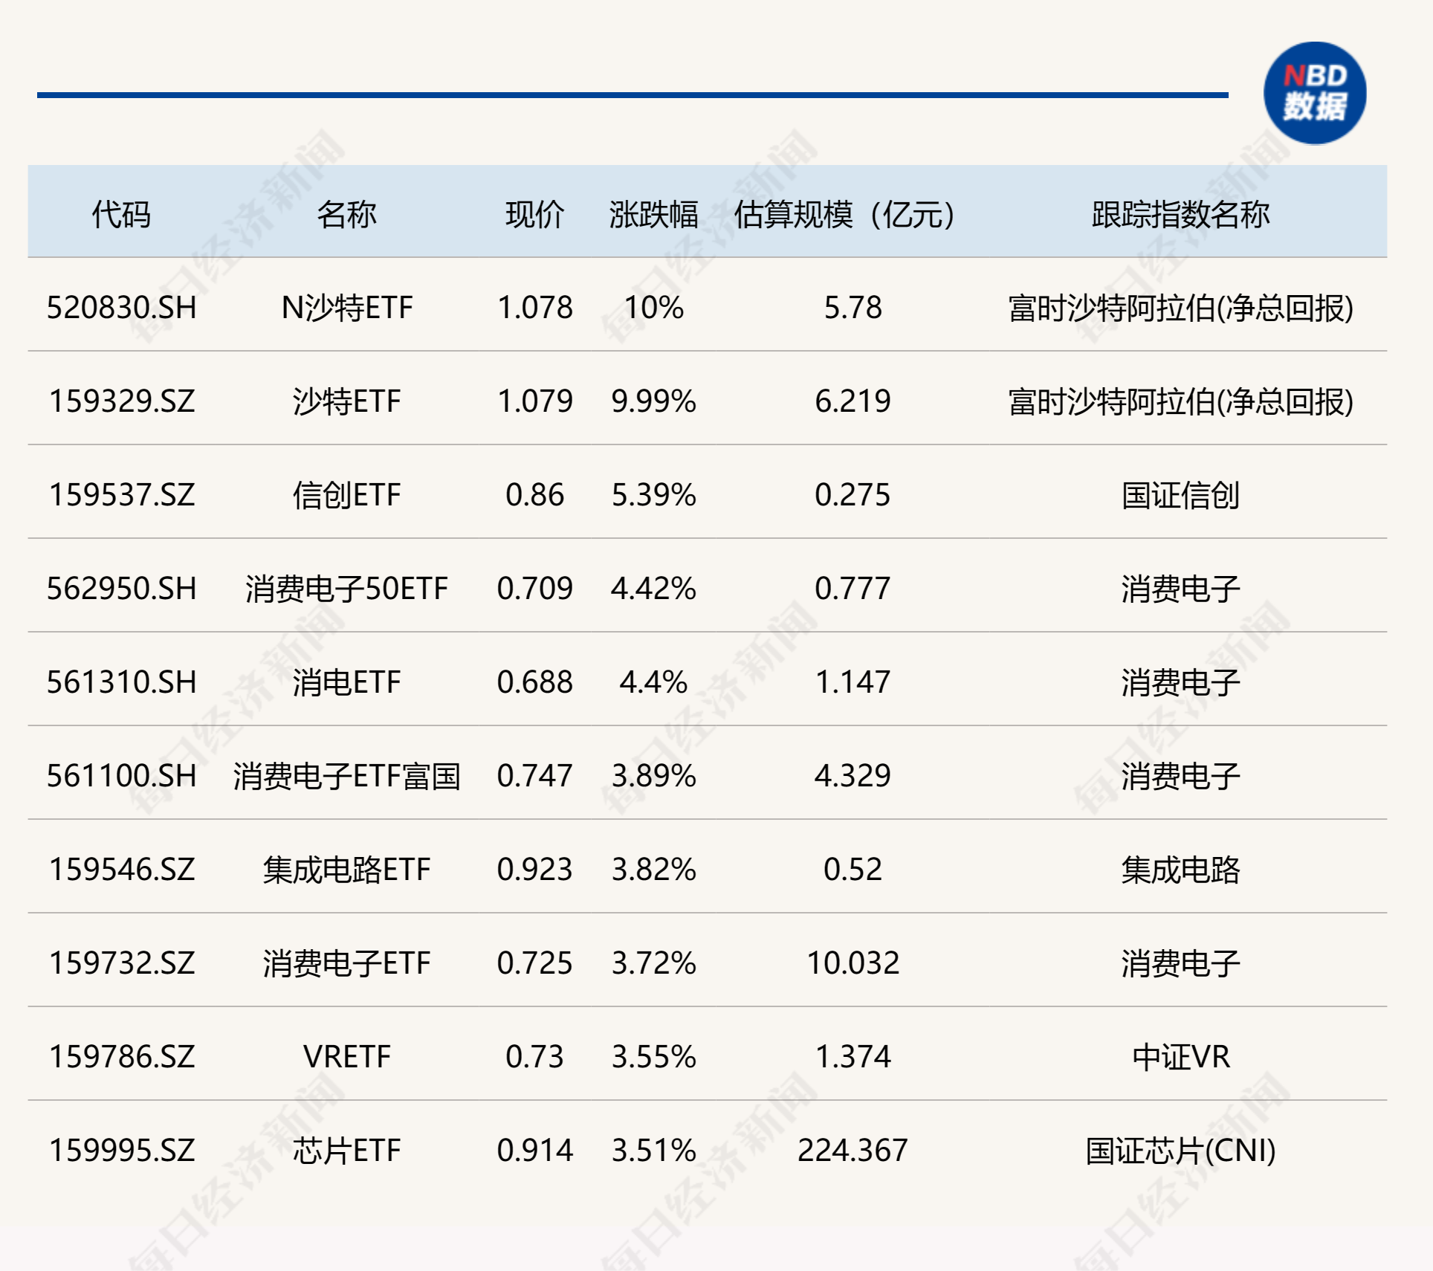Click the 9.99% change value
Image resolution: width=1433 pixels, height=1271 pixels.
[653, 401]
